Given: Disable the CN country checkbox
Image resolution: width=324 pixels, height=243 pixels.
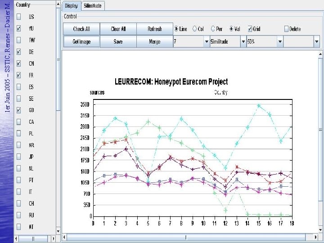Looking at the screenshot, I should [x=18, y=63].
